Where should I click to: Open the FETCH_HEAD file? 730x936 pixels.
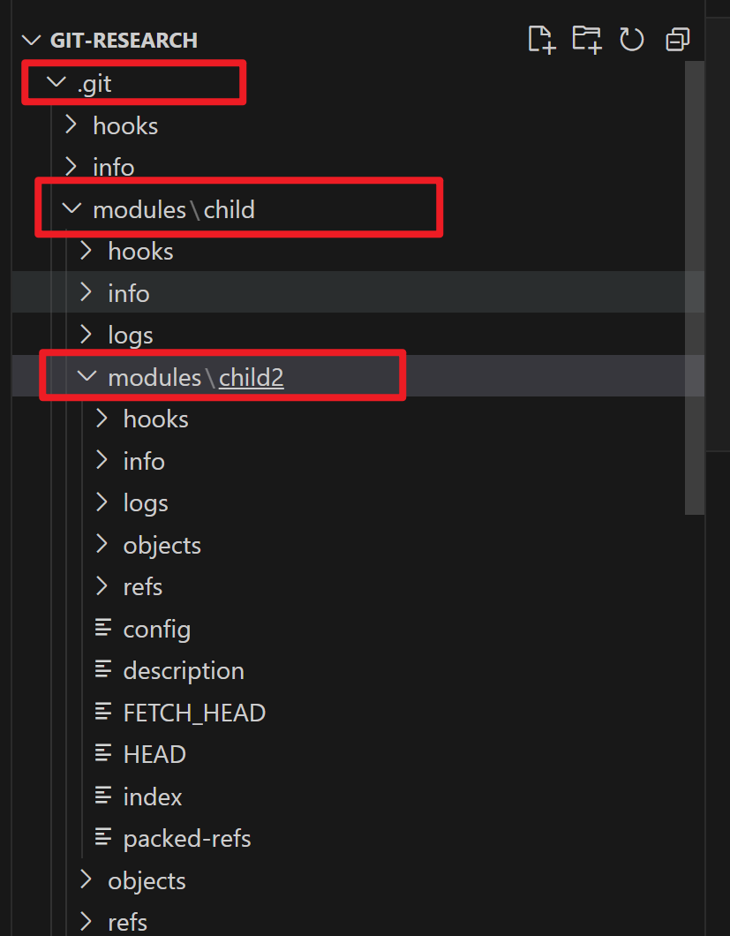tap(194, 713)
